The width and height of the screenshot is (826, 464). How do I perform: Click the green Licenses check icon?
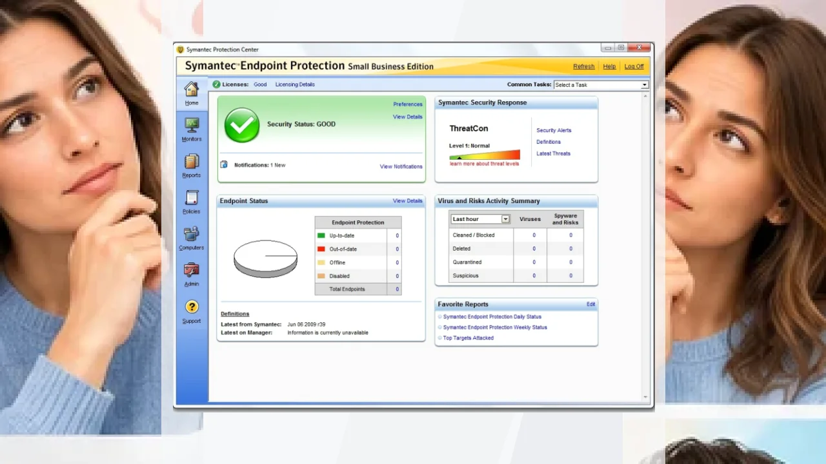click(x=217, y=84)
